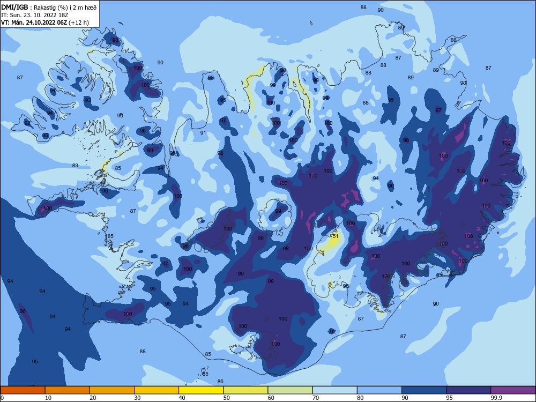Select the medium blue 90–95 legend swatch
The width and height of the screenshot is (536, 402).
[x=424, y=390]
